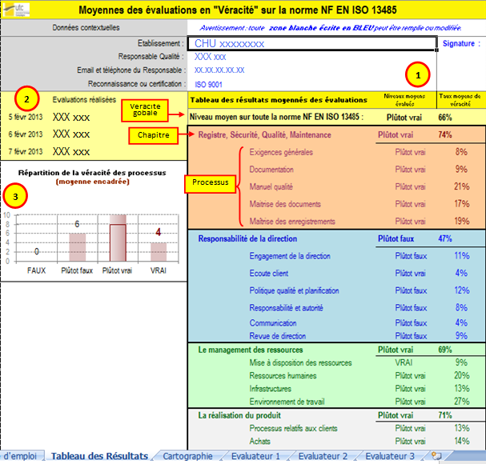Select the 'Responsabilité de la direction' chapter heading
Screen dimensions: 486x464
point(247,238)
